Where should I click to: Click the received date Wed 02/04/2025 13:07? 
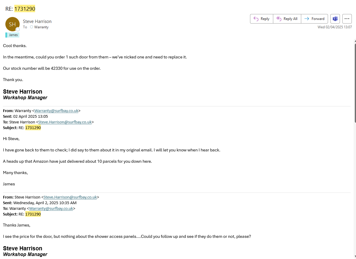335,27
